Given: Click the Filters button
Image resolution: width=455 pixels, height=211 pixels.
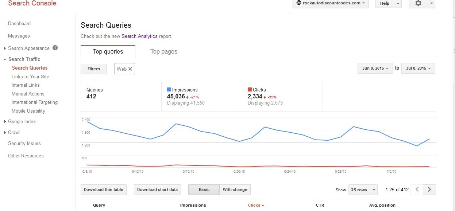Looking at the screenshot, I should 94,69.
